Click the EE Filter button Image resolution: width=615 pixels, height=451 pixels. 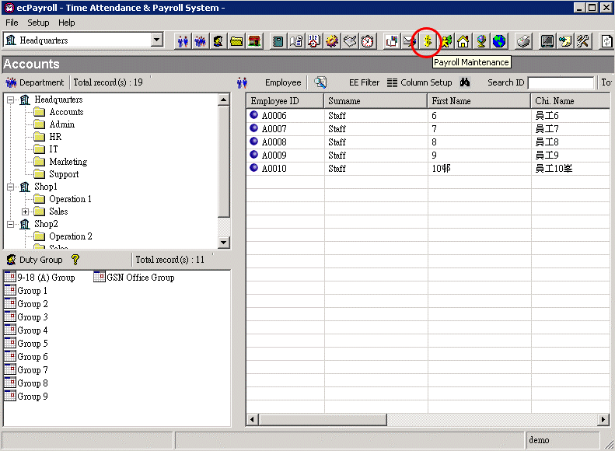364,82
